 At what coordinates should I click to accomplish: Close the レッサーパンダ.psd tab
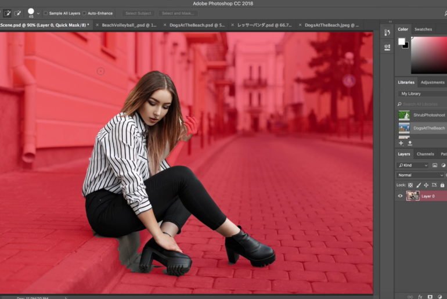(x=232, y=25)
